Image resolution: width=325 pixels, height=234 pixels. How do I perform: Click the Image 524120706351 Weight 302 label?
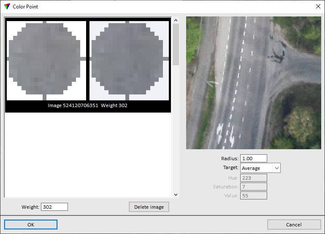point(88,106)
